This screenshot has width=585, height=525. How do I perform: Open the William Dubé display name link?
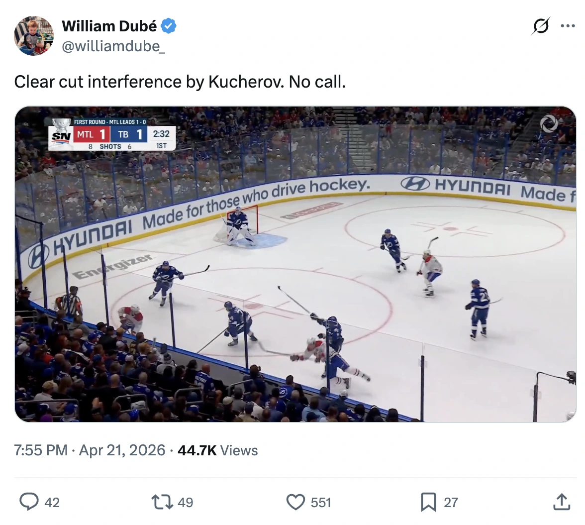[109, 26]
